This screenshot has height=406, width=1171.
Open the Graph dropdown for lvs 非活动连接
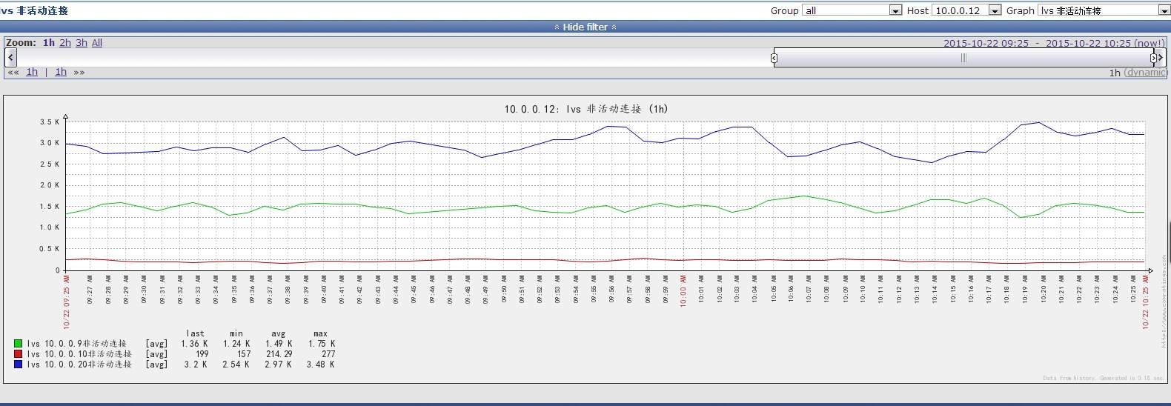point(1104,10)
